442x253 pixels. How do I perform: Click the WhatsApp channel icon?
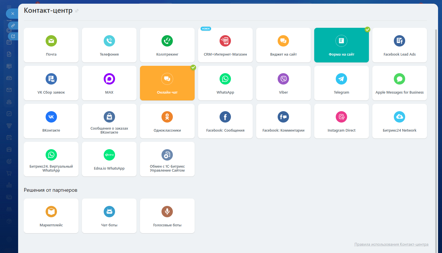[225, 79]
